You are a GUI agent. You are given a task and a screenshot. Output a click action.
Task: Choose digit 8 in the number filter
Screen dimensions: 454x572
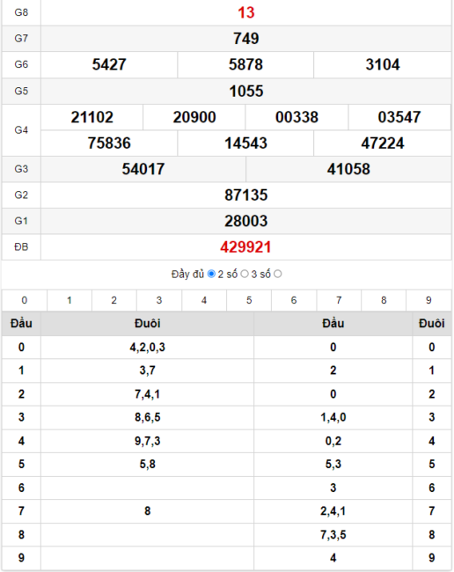click(384, 300)
